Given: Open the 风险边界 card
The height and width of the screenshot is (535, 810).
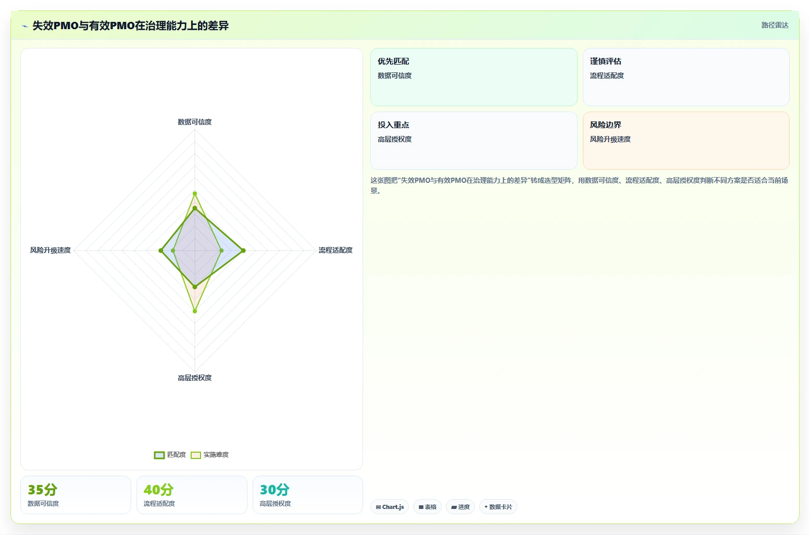Looking at the screenshot, I should [686, 141].
